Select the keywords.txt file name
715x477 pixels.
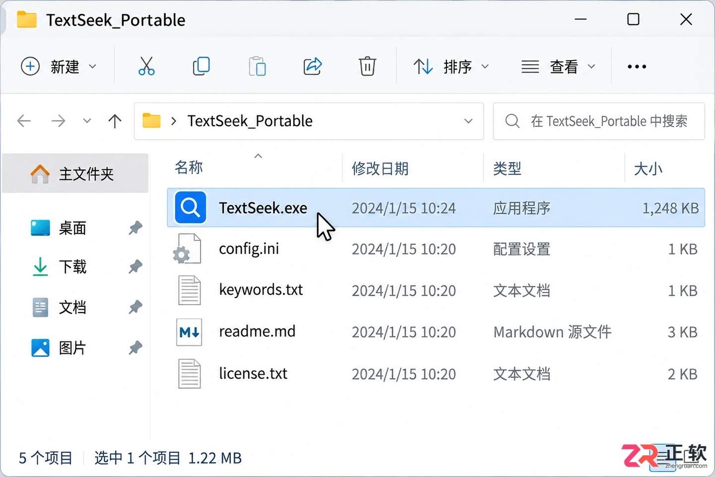point(261,290)
